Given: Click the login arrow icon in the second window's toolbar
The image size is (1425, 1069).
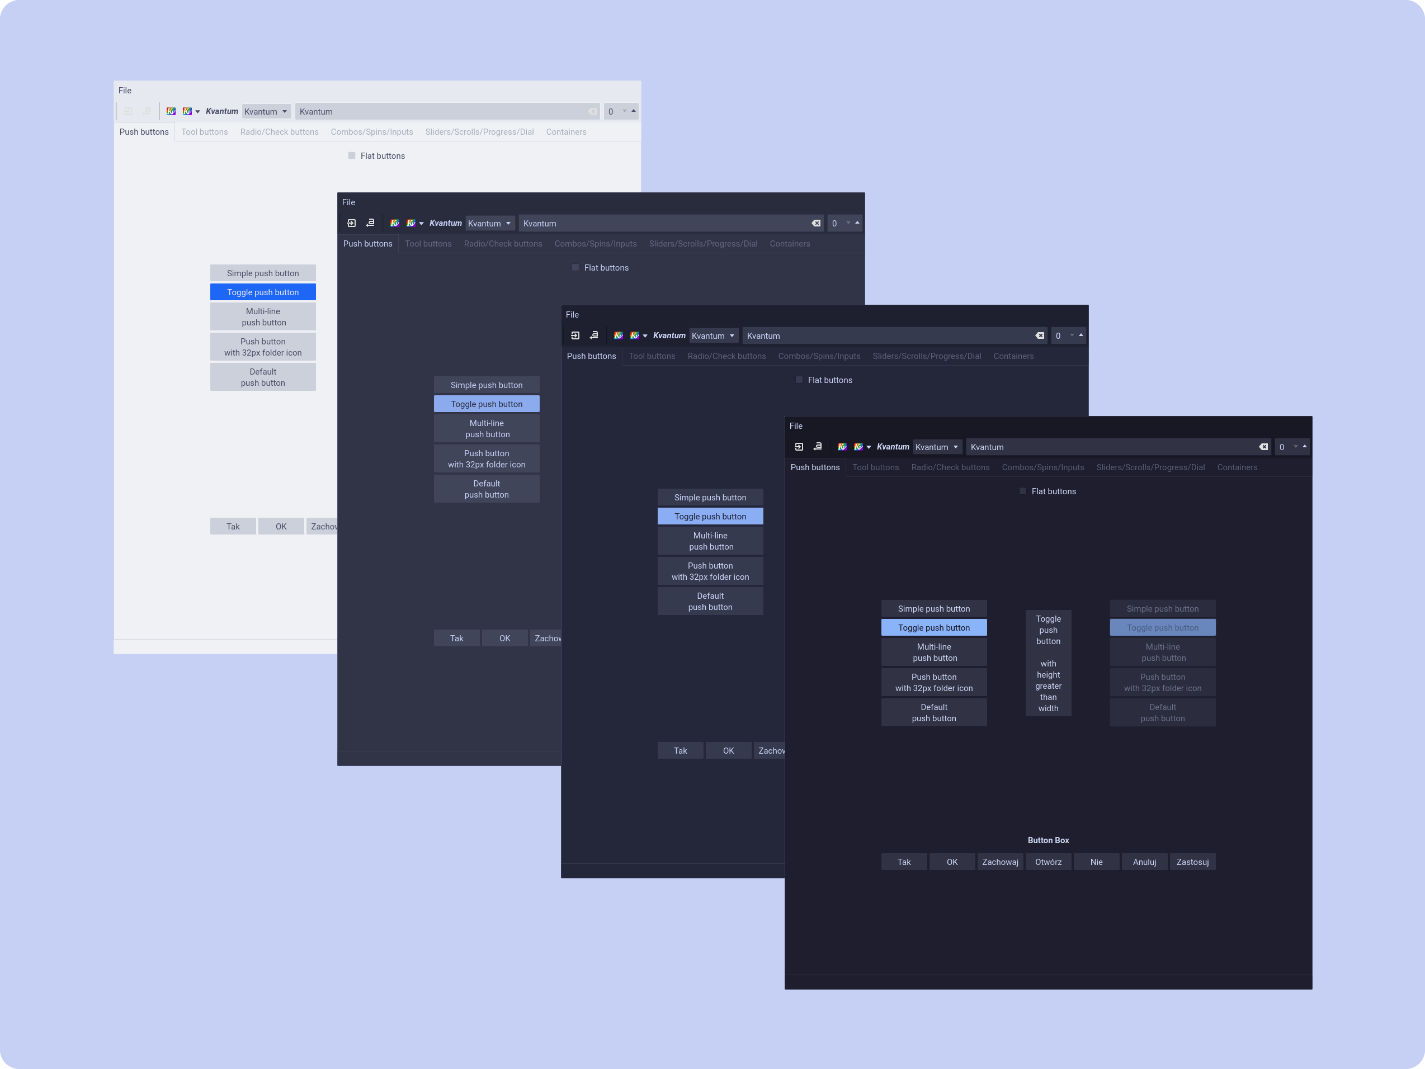Looking at the screenshot, I should 352,223.
